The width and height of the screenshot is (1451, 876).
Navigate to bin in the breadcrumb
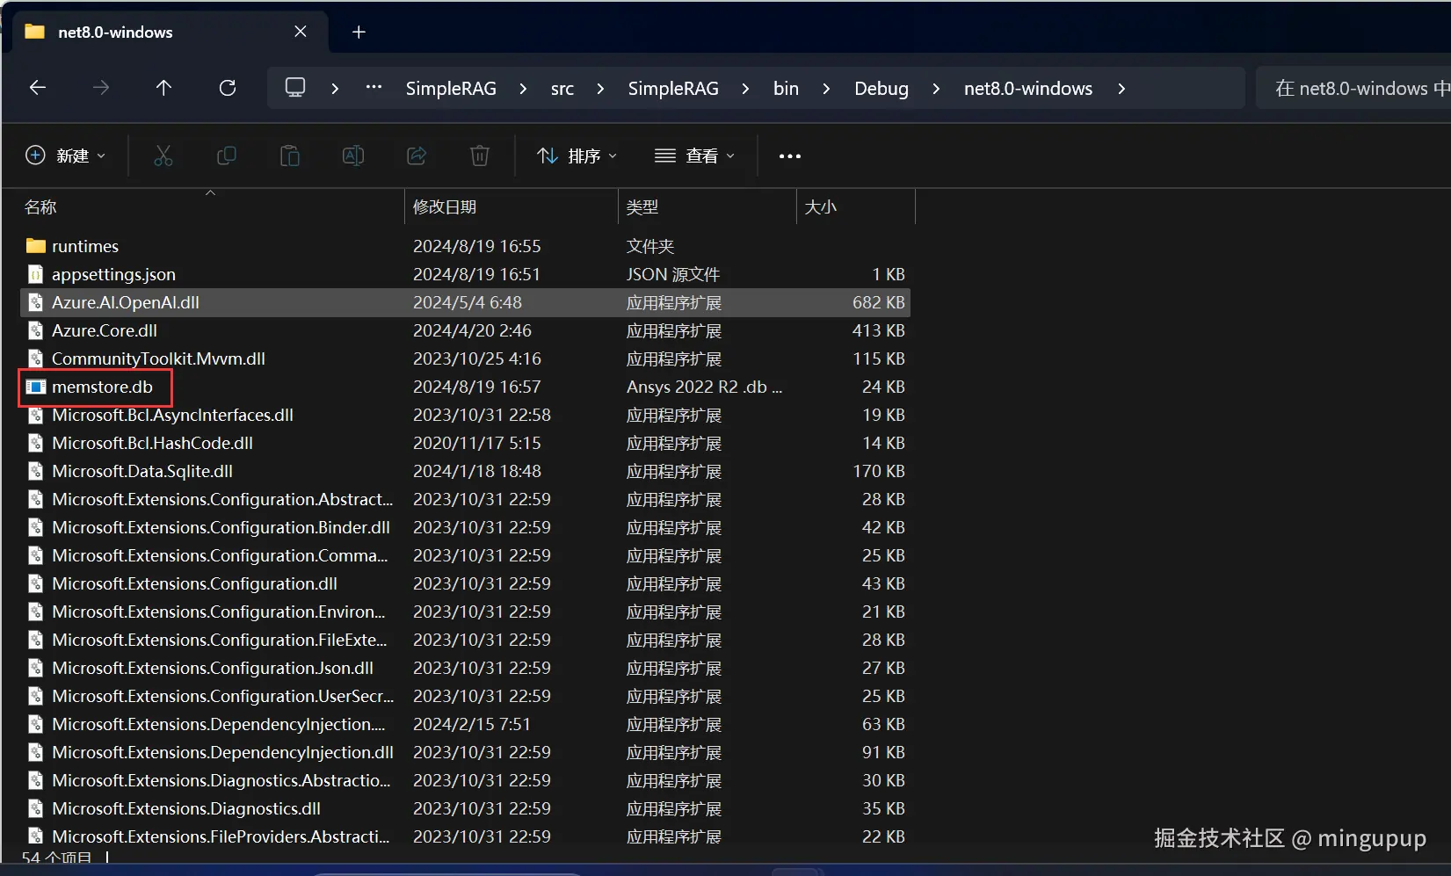click(786, 89)
